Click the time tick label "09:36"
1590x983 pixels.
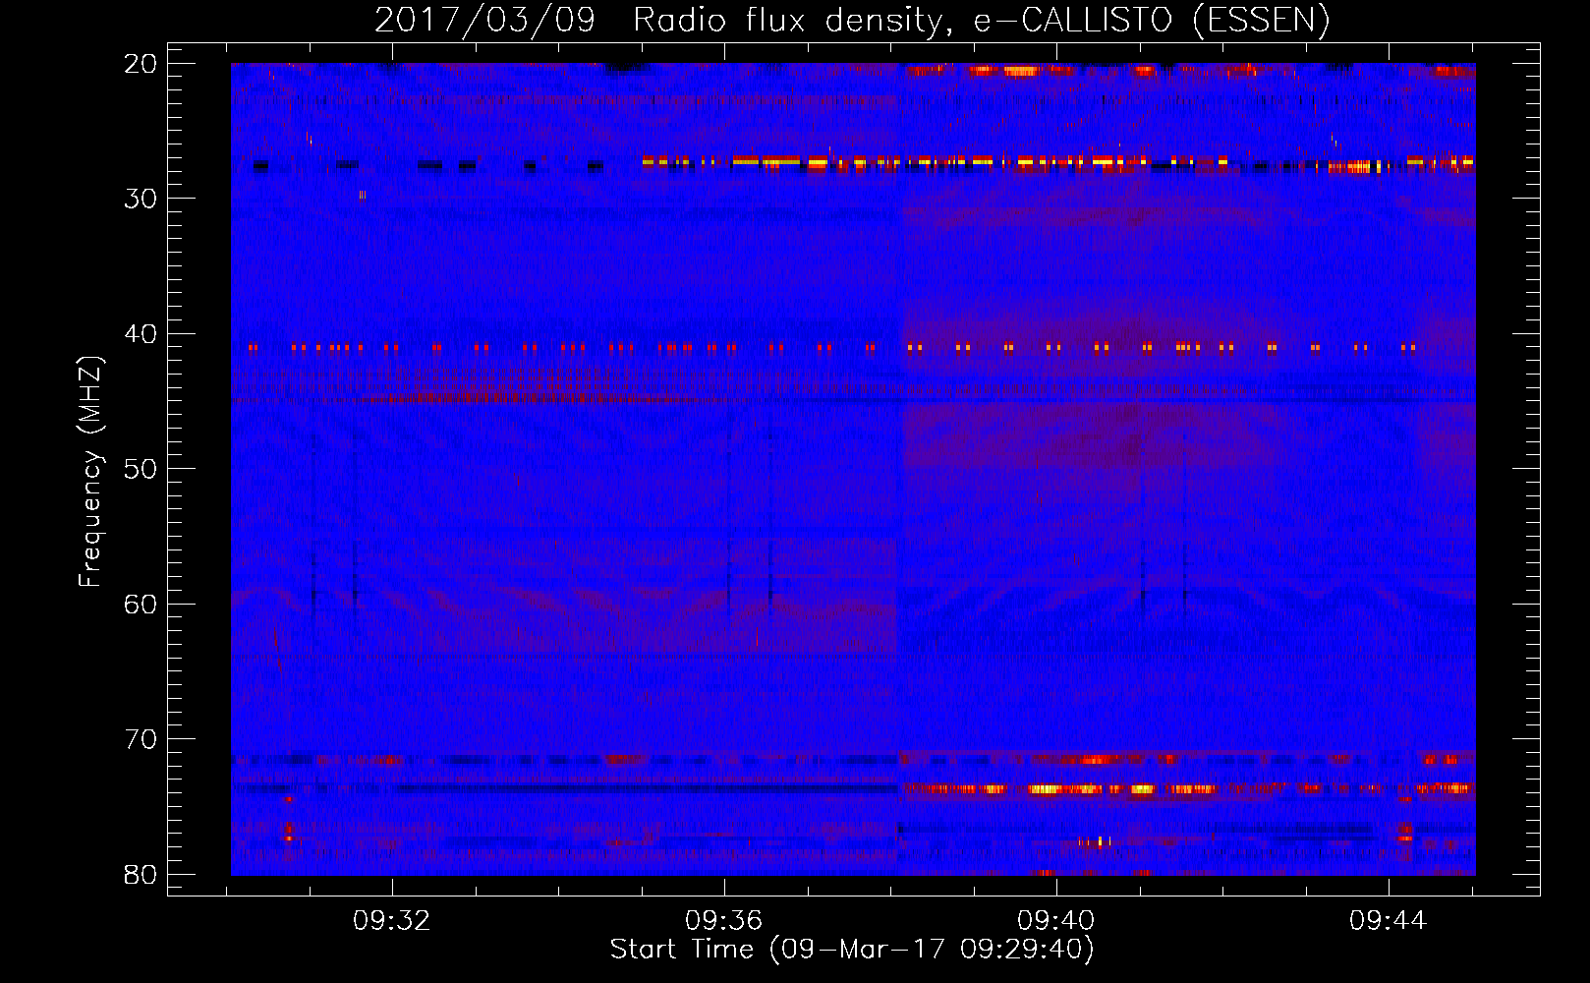click(724, 921)
